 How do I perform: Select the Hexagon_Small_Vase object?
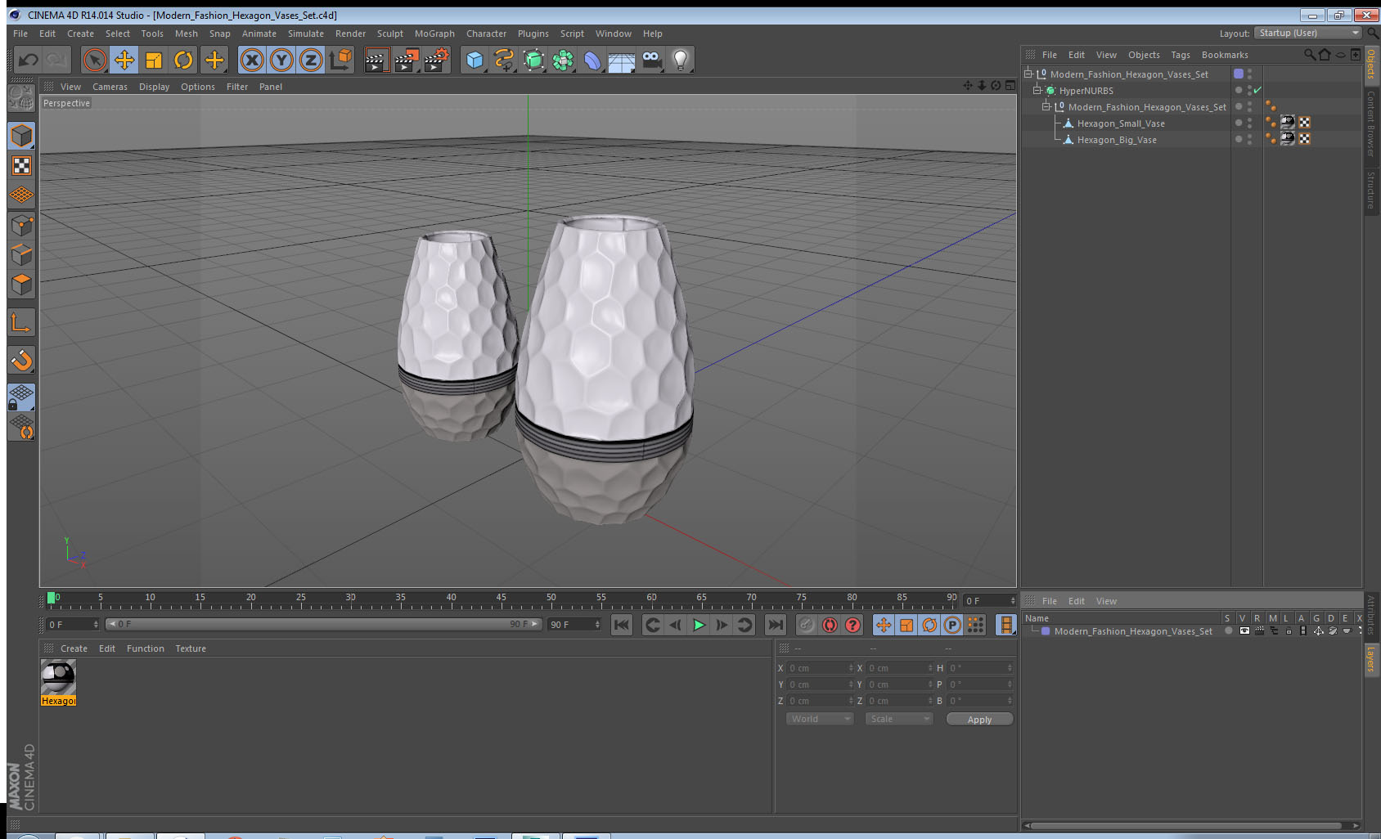[x=1121, y=123]
